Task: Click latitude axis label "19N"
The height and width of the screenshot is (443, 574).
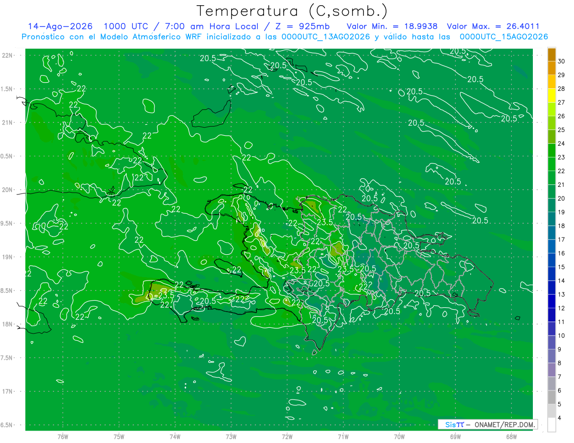Action: pyautogui.click(x=8, y=257)
